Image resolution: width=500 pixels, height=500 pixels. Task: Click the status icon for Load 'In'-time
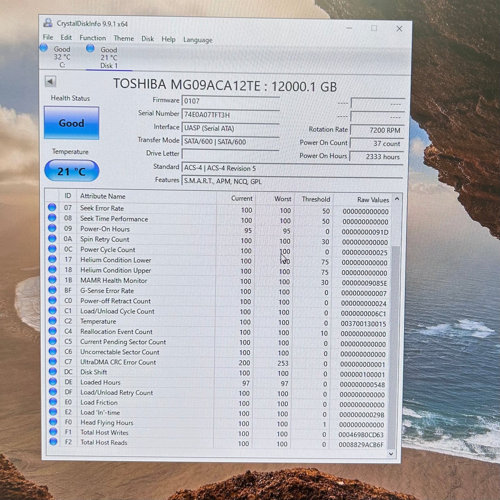pos(53,411)
